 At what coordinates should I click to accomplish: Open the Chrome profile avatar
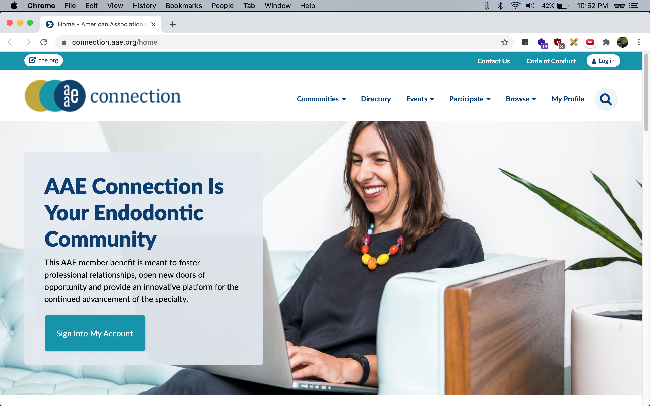click(x=622, y=42)
